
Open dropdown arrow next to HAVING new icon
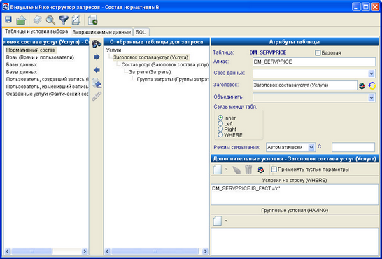coord(226,220)
